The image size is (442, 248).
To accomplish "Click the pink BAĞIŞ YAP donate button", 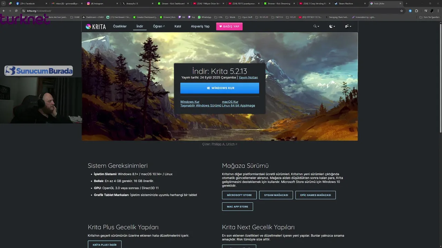I will [229, 27].
